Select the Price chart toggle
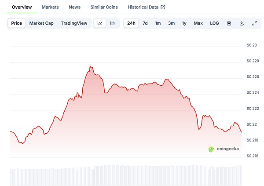 pyautogui.click(x=17, y=23)
